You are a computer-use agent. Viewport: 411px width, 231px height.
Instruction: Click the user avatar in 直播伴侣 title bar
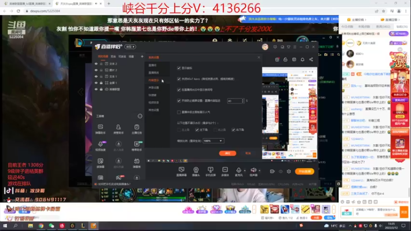pos(265,47)
